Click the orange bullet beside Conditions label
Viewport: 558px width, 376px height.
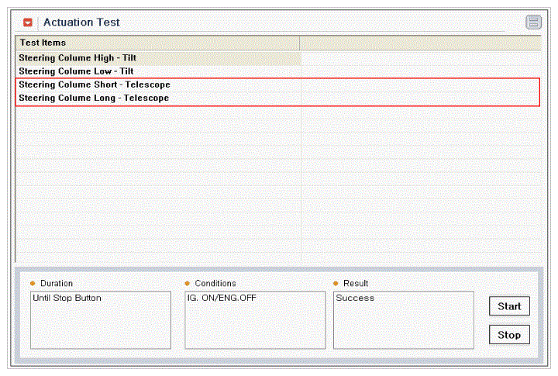pos(187,284)
